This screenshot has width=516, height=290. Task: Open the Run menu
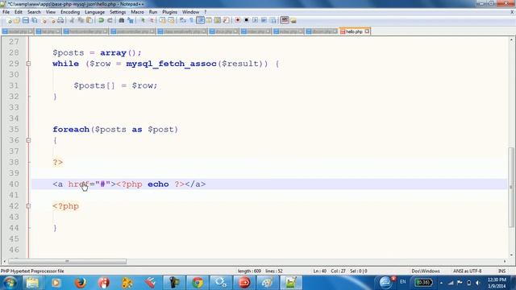[153, 12]
